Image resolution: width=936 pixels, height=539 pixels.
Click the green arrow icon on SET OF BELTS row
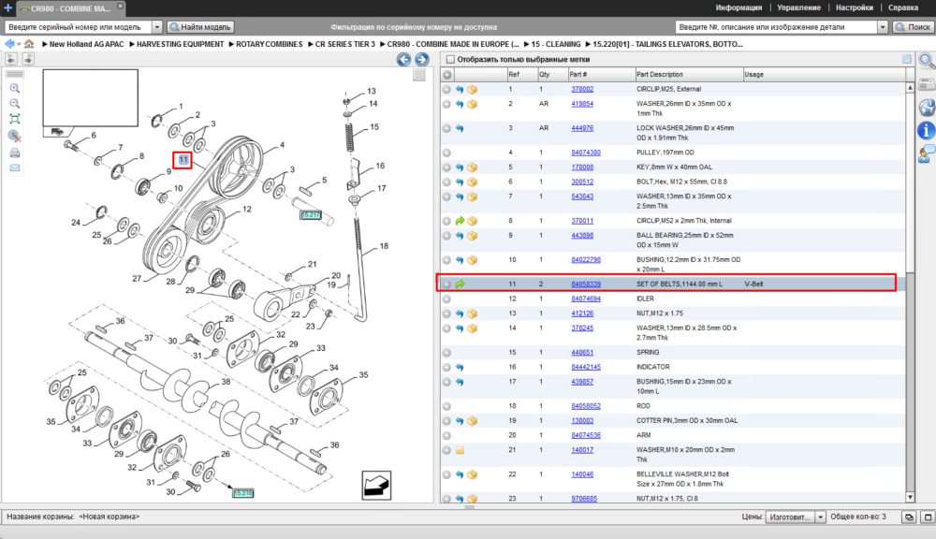pyautogui.click(x=460, y=284)
